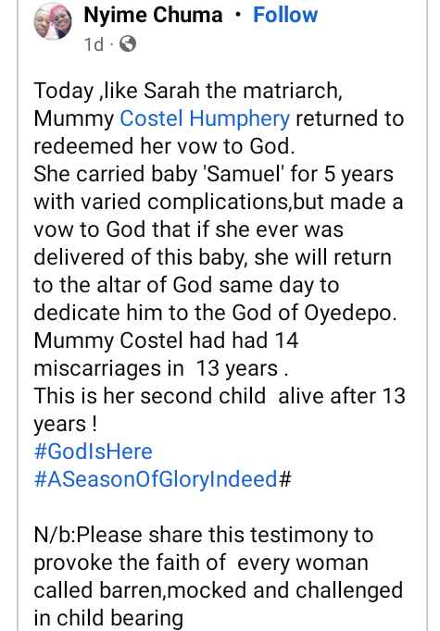Viewport: 440px width, 631px height.
Task: Open Nyime Chuma's profile picture
Action: [53, 21]
